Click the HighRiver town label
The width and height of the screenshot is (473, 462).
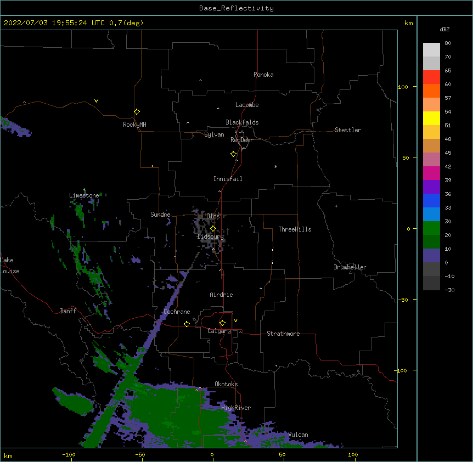click(x=236, y=408)
